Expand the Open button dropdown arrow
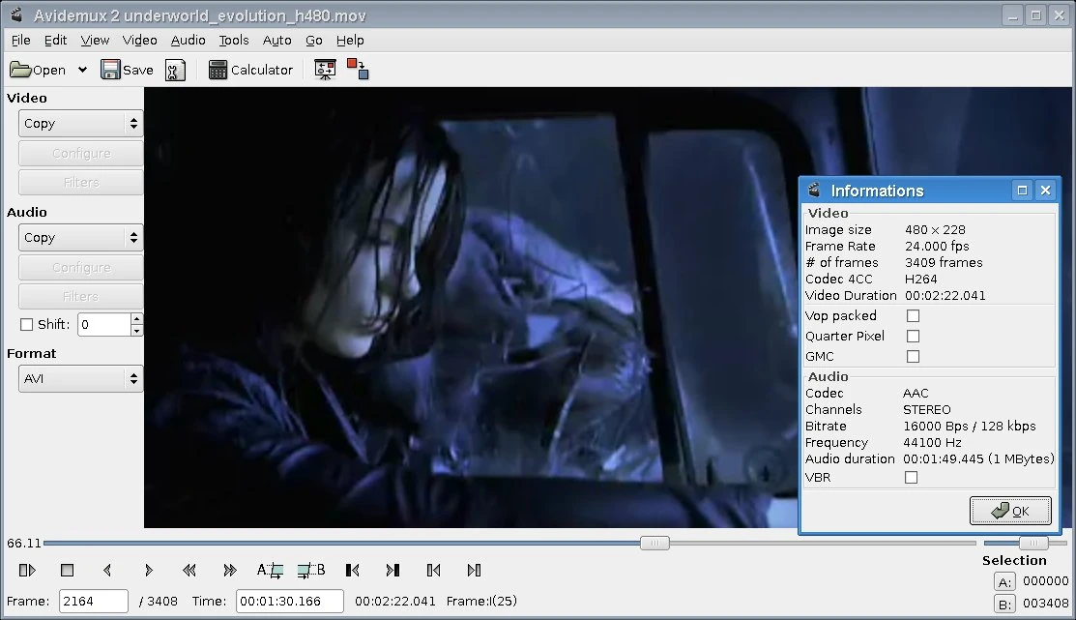 click(x=83, y=69)
